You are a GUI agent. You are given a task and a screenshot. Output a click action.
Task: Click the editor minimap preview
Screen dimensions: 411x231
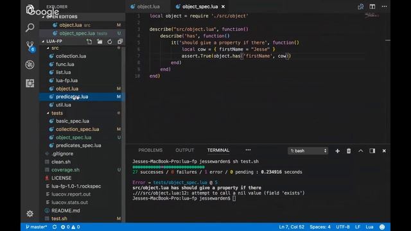pyautogui.click(x=372, y=15)
